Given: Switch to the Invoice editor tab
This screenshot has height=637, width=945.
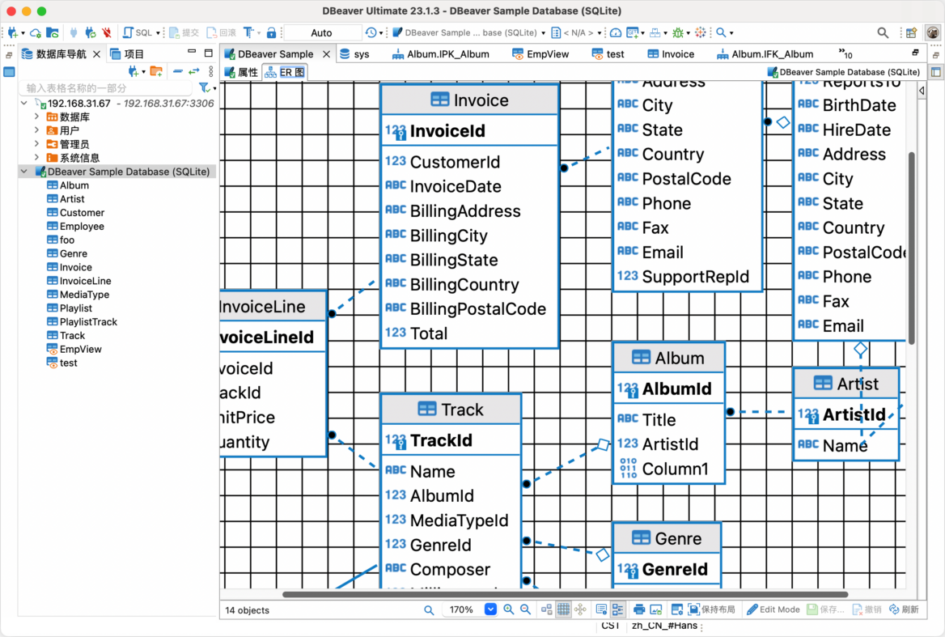Looking at the screenshot, I should [x=671, y=53].
